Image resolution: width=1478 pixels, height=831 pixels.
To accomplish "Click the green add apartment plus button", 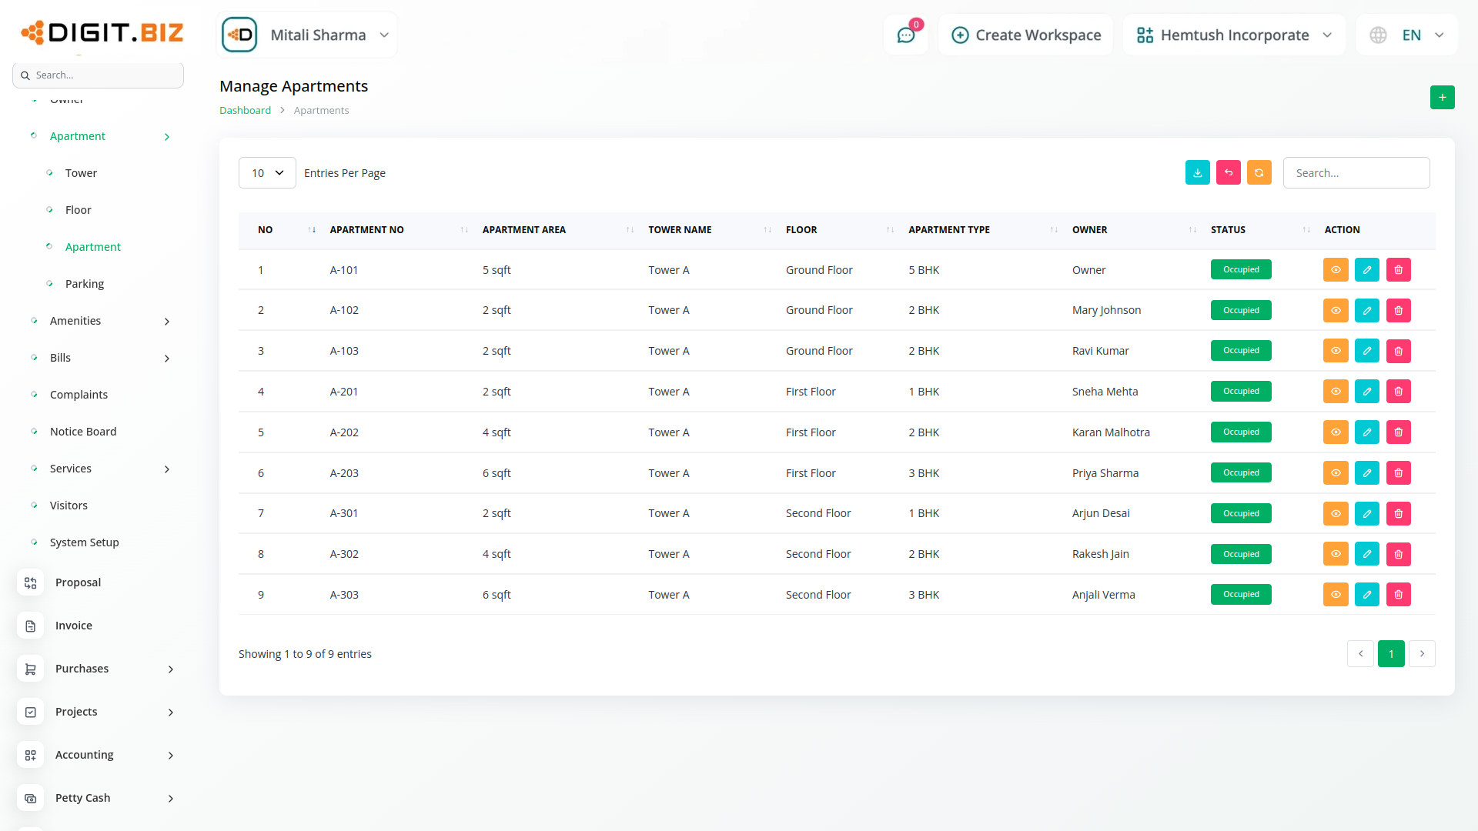I will pyautogui.click(x=1442, y=98).
